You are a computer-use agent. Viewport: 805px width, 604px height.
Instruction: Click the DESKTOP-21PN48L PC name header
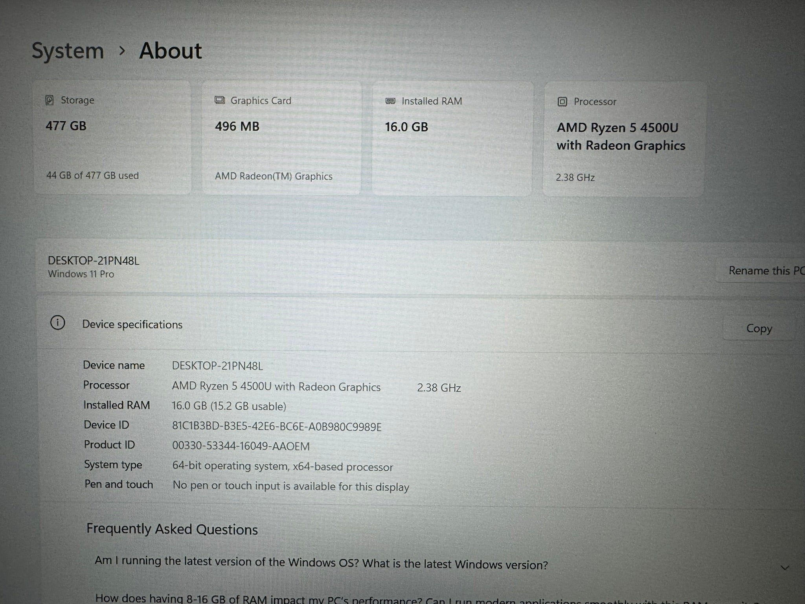[x=94, y=261]
